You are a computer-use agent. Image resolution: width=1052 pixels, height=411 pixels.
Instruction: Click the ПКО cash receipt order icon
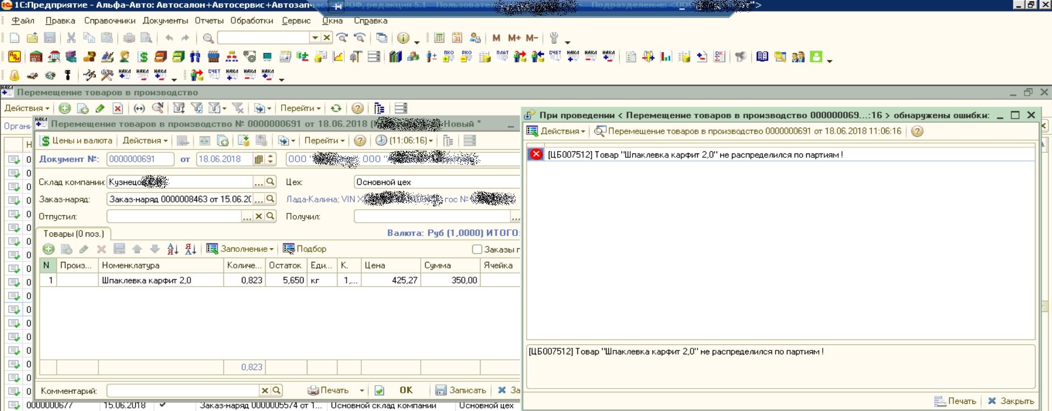tap(449, 57)
